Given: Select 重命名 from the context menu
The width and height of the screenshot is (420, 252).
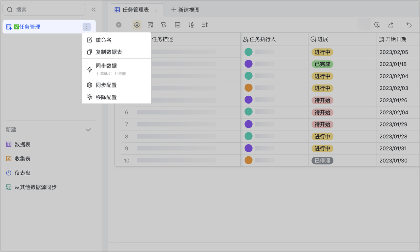Looking at the screenshot, I should 104,40.
